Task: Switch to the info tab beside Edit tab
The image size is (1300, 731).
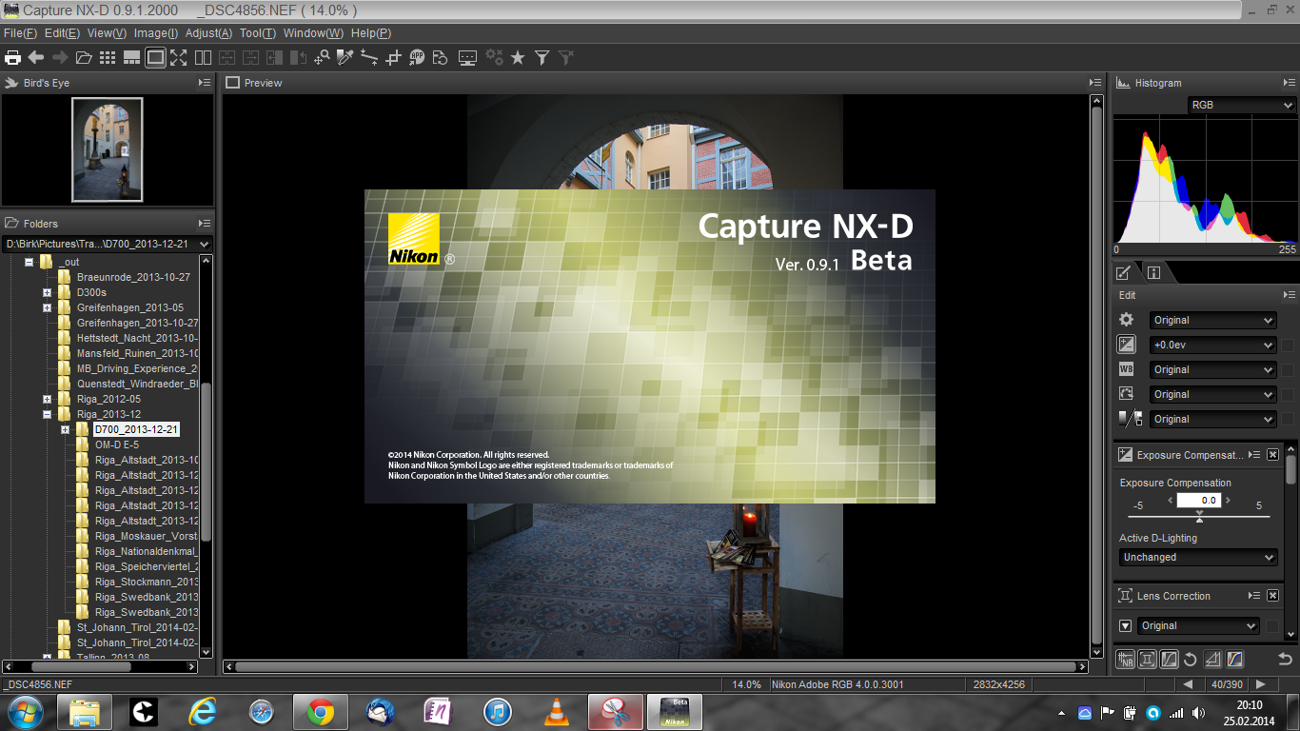Action: point(1153,273)
